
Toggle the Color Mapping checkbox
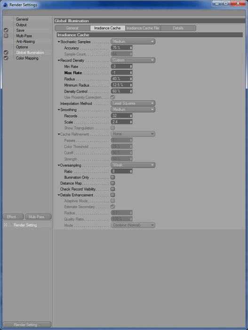click(x=6, y=58)
